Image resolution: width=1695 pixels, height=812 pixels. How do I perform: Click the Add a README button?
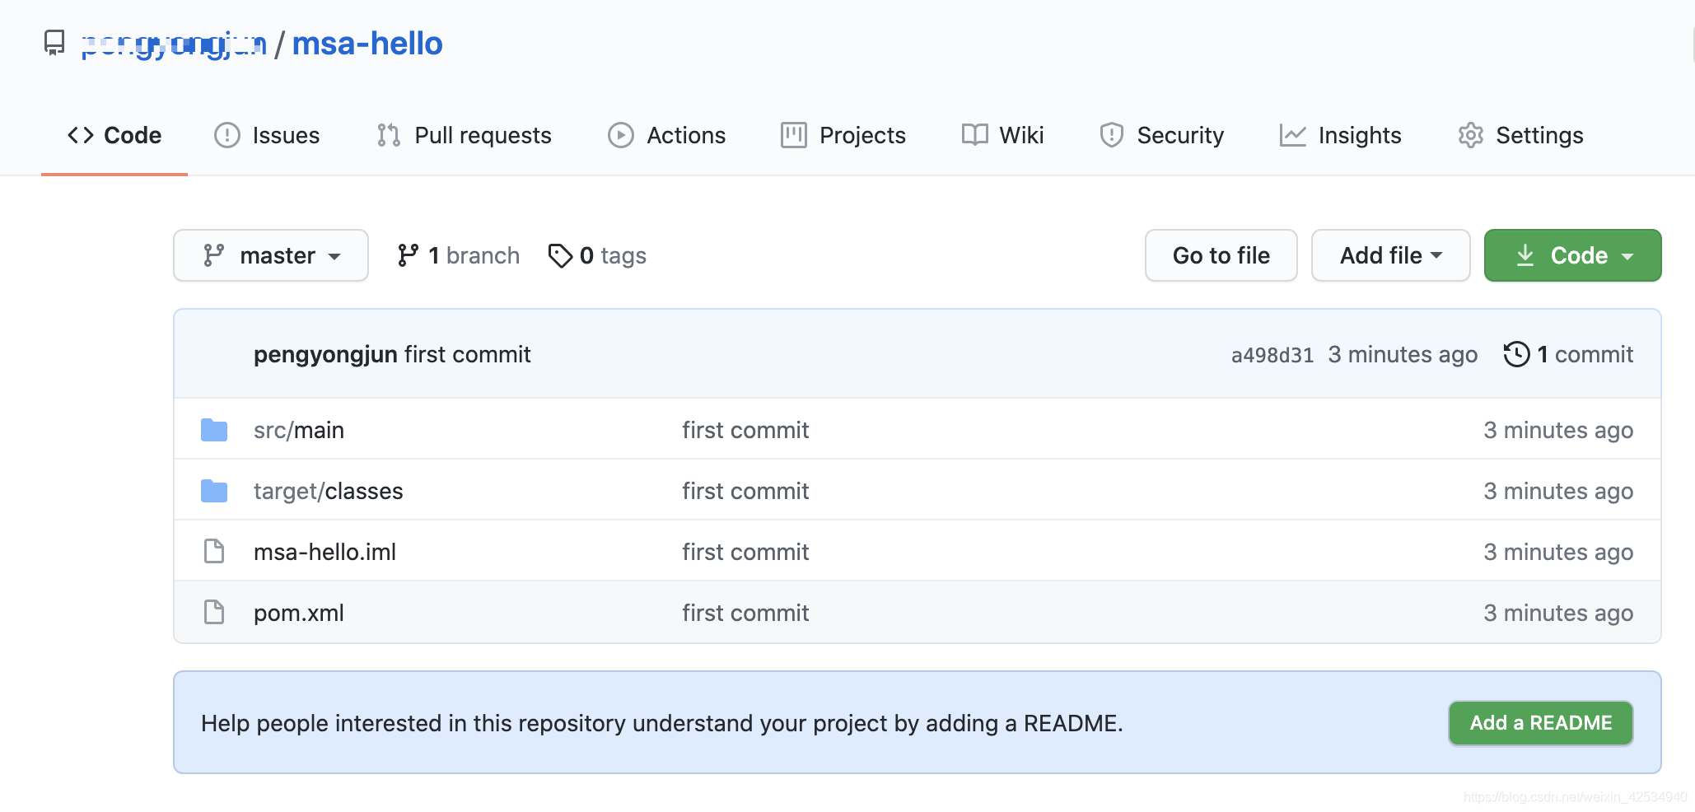click(x=1541, y=723)
